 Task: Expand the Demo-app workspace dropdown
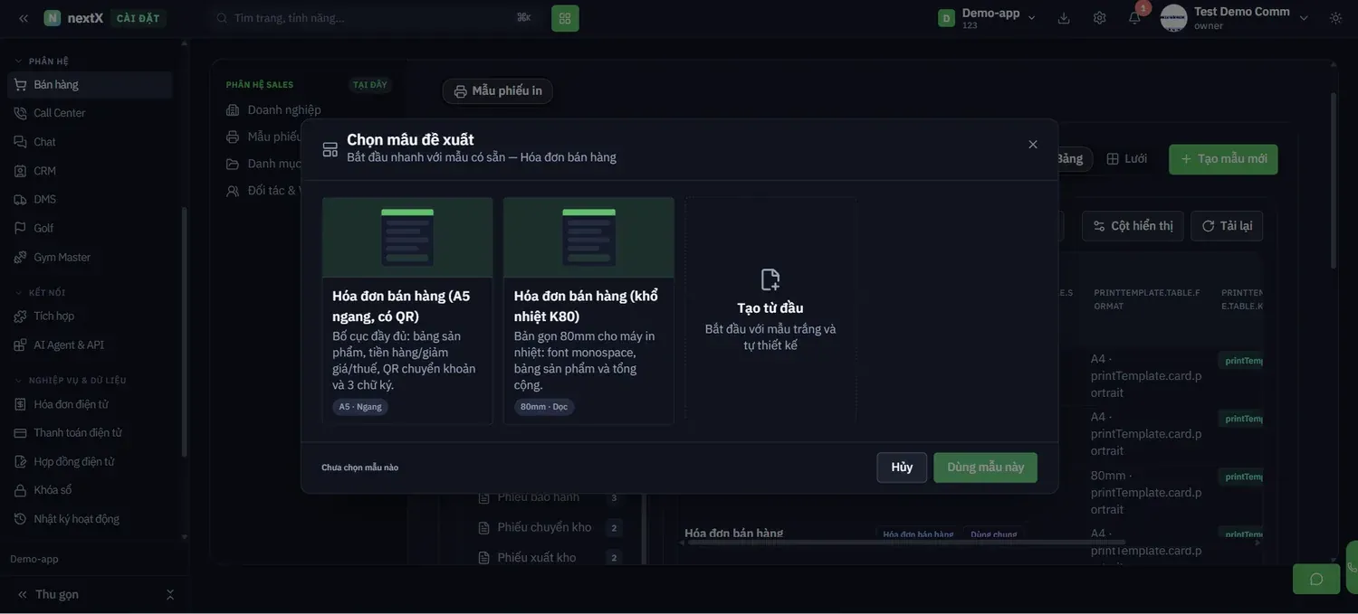click(x=987, y=18)
